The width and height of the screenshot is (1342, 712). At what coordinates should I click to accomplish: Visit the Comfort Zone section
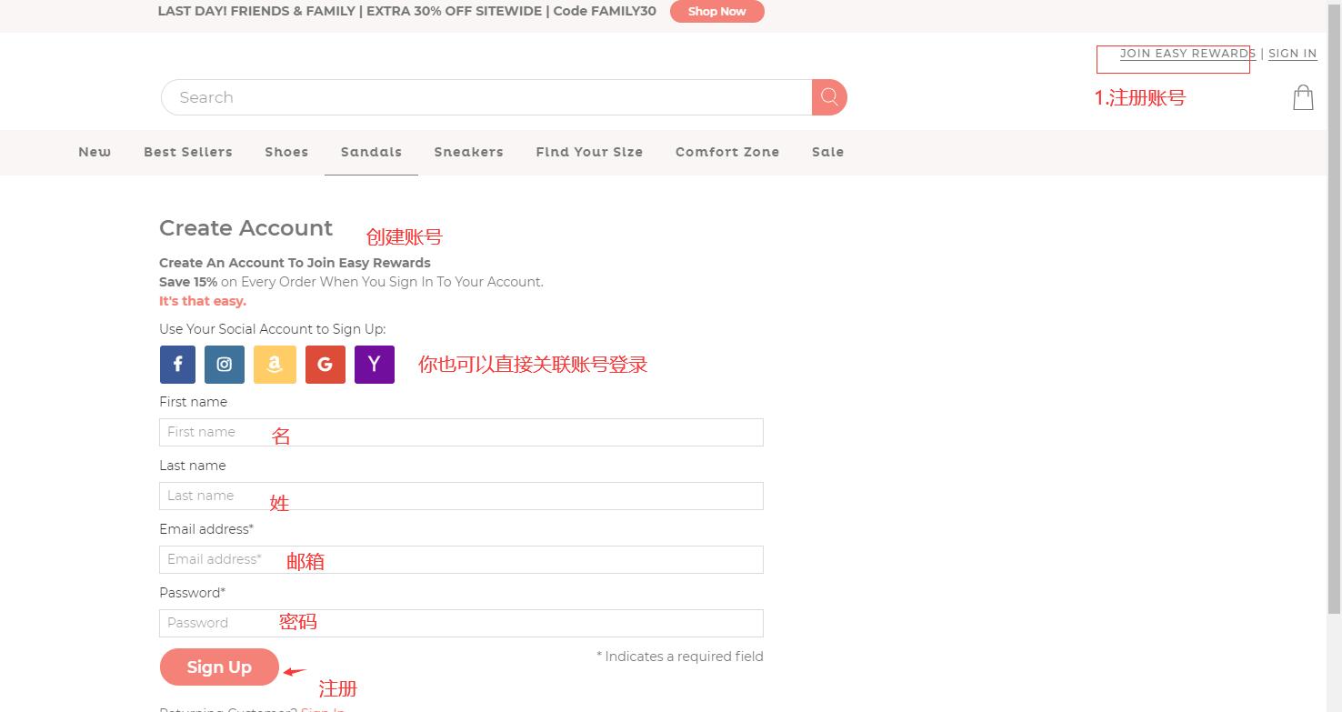click(x=727, y=152)
